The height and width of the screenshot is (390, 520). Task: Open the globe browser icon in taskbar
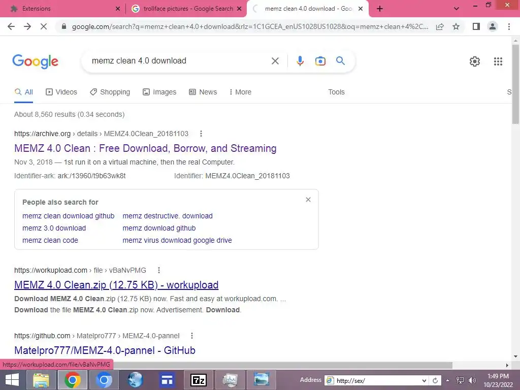[x=135, y=380]
